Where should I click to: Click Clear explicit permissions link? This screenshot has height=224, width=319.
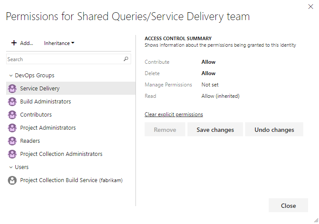[173, 114]
